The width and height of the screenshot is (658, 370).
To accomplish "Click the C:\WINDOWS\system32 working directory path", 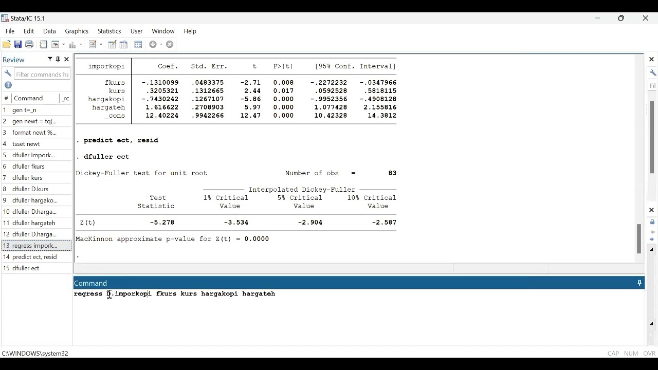I will tap(35, 354).
